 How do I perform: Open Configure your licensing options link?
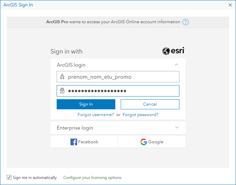(92, 178)
